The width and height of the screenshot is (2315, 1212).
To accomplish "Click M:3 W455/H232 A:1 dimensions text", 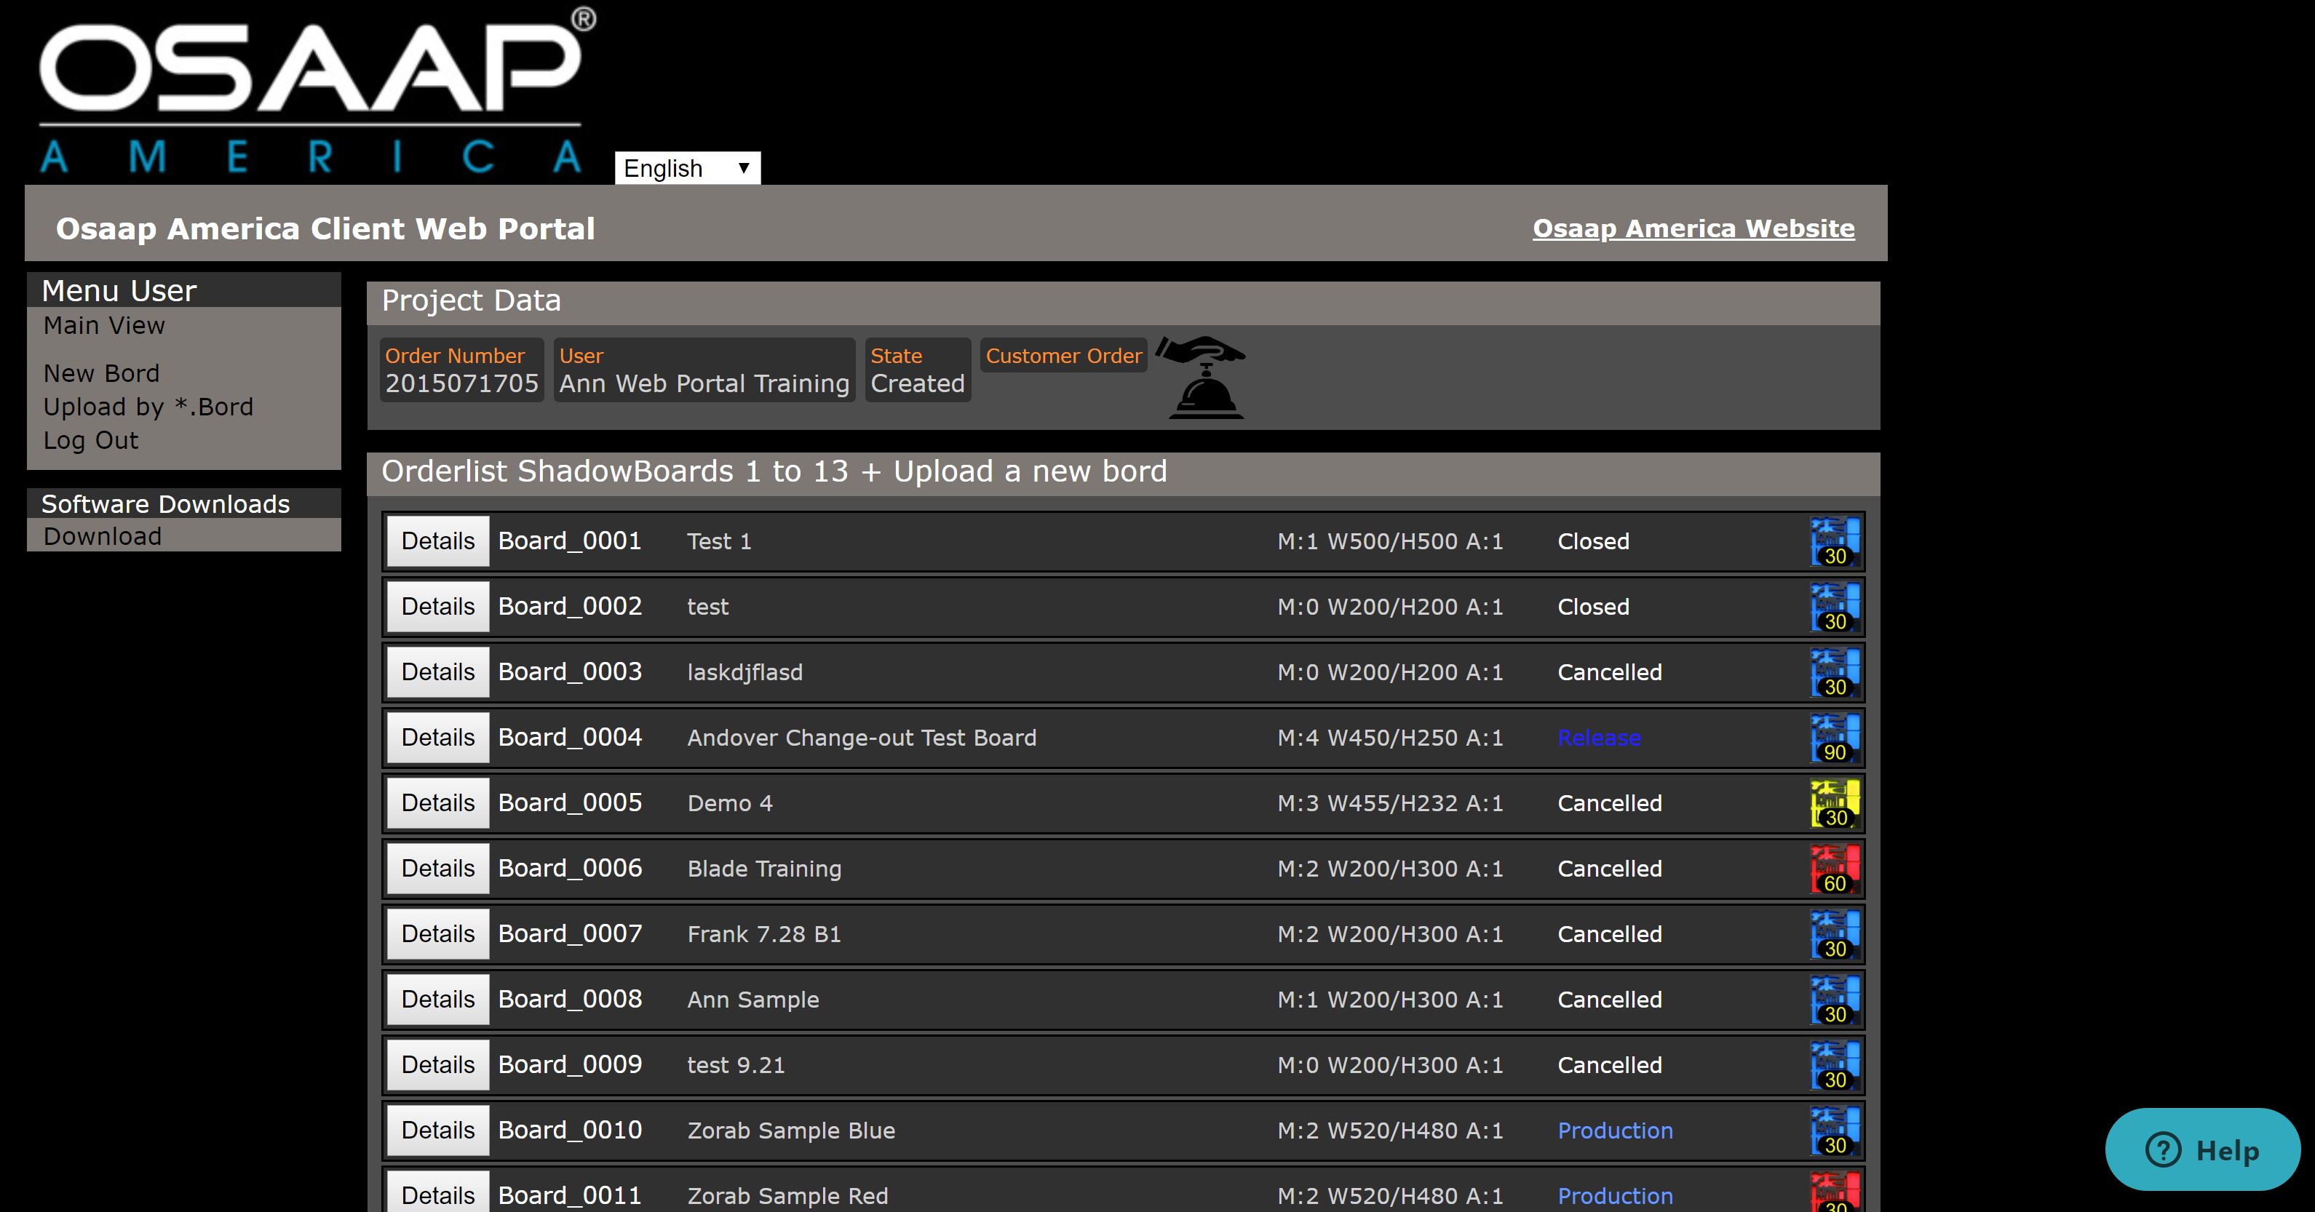I will 1390,803.
